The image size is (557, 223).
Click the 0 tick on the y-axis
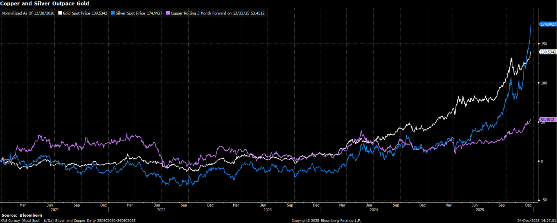pos(542,161)
